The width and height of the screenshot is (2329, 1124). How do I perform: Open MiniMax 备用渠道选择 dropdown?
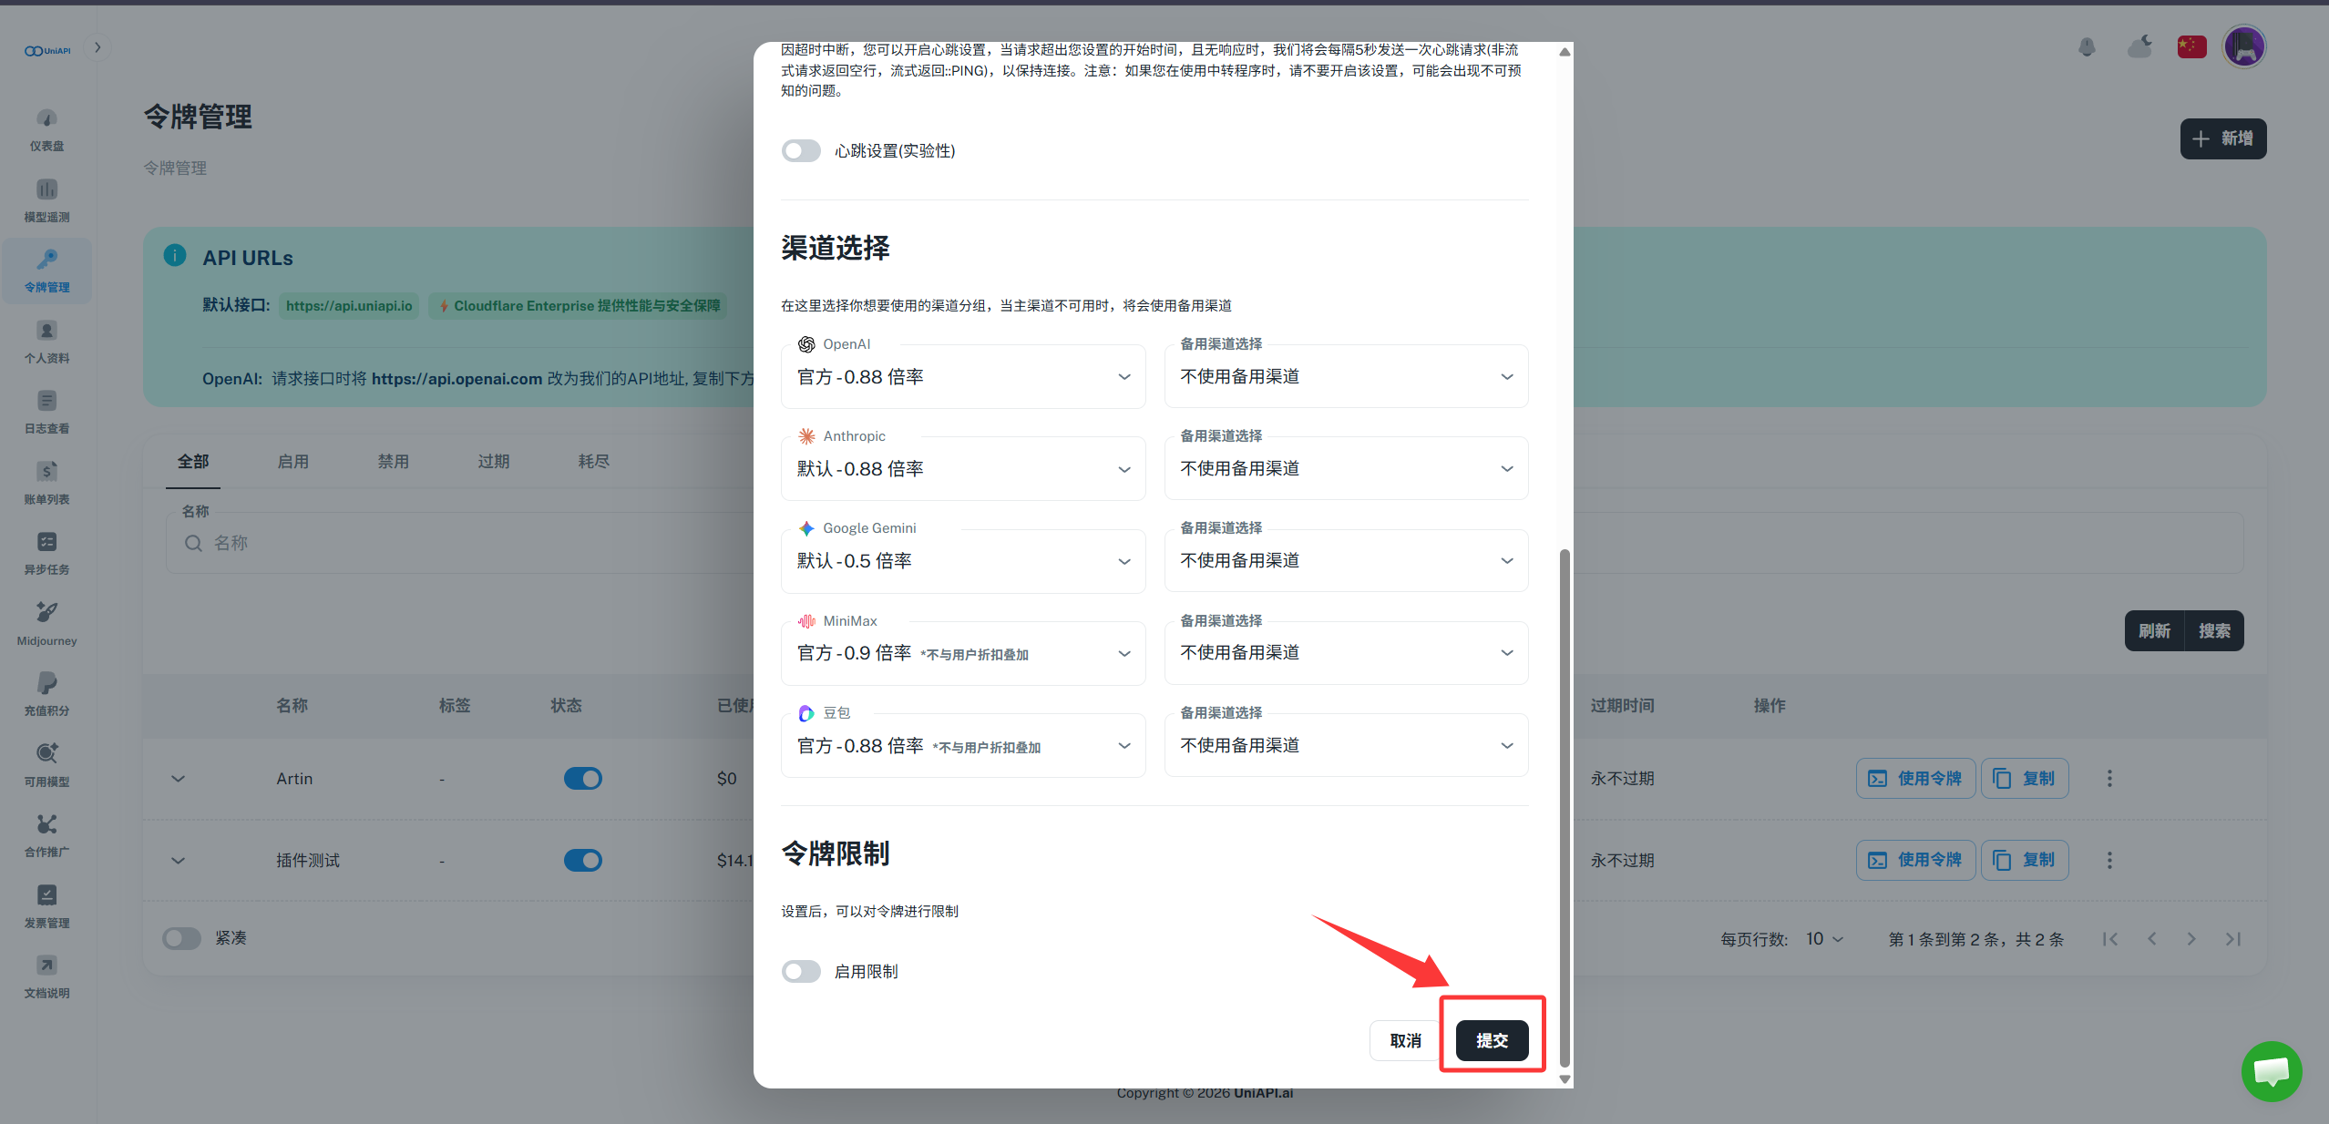1346,653
